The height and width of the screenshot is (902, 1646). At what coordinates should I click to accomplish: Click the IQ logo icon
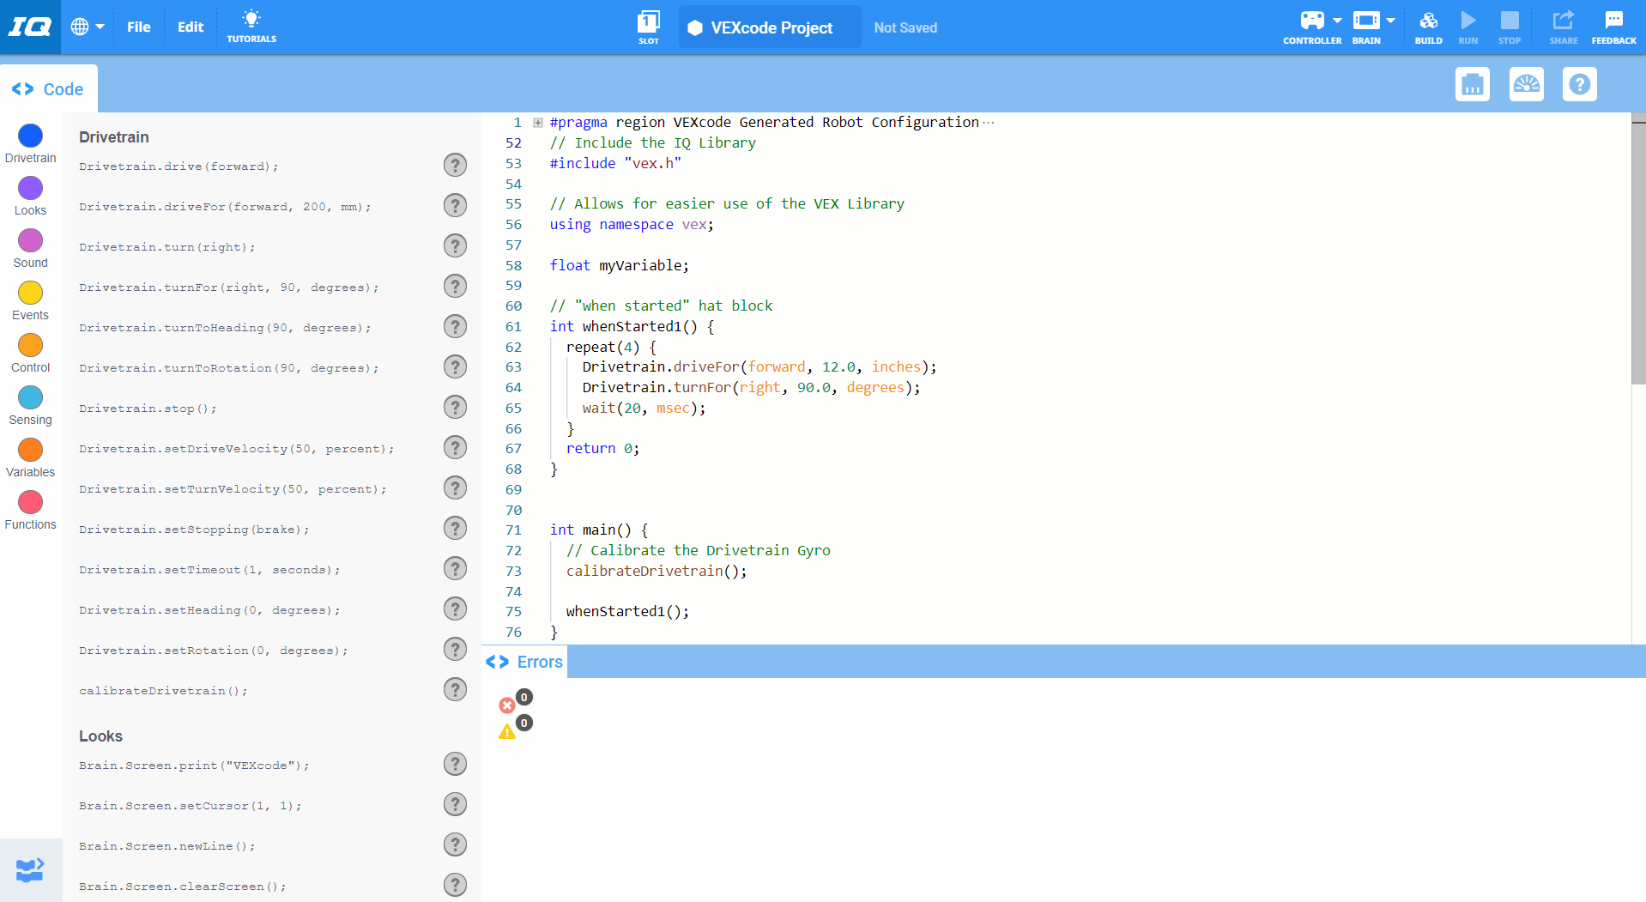[30, 27]
